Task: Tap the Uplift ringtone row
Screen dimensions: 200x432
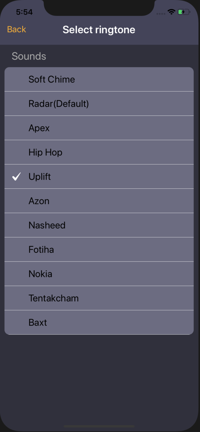Action: tap(99, 177)
